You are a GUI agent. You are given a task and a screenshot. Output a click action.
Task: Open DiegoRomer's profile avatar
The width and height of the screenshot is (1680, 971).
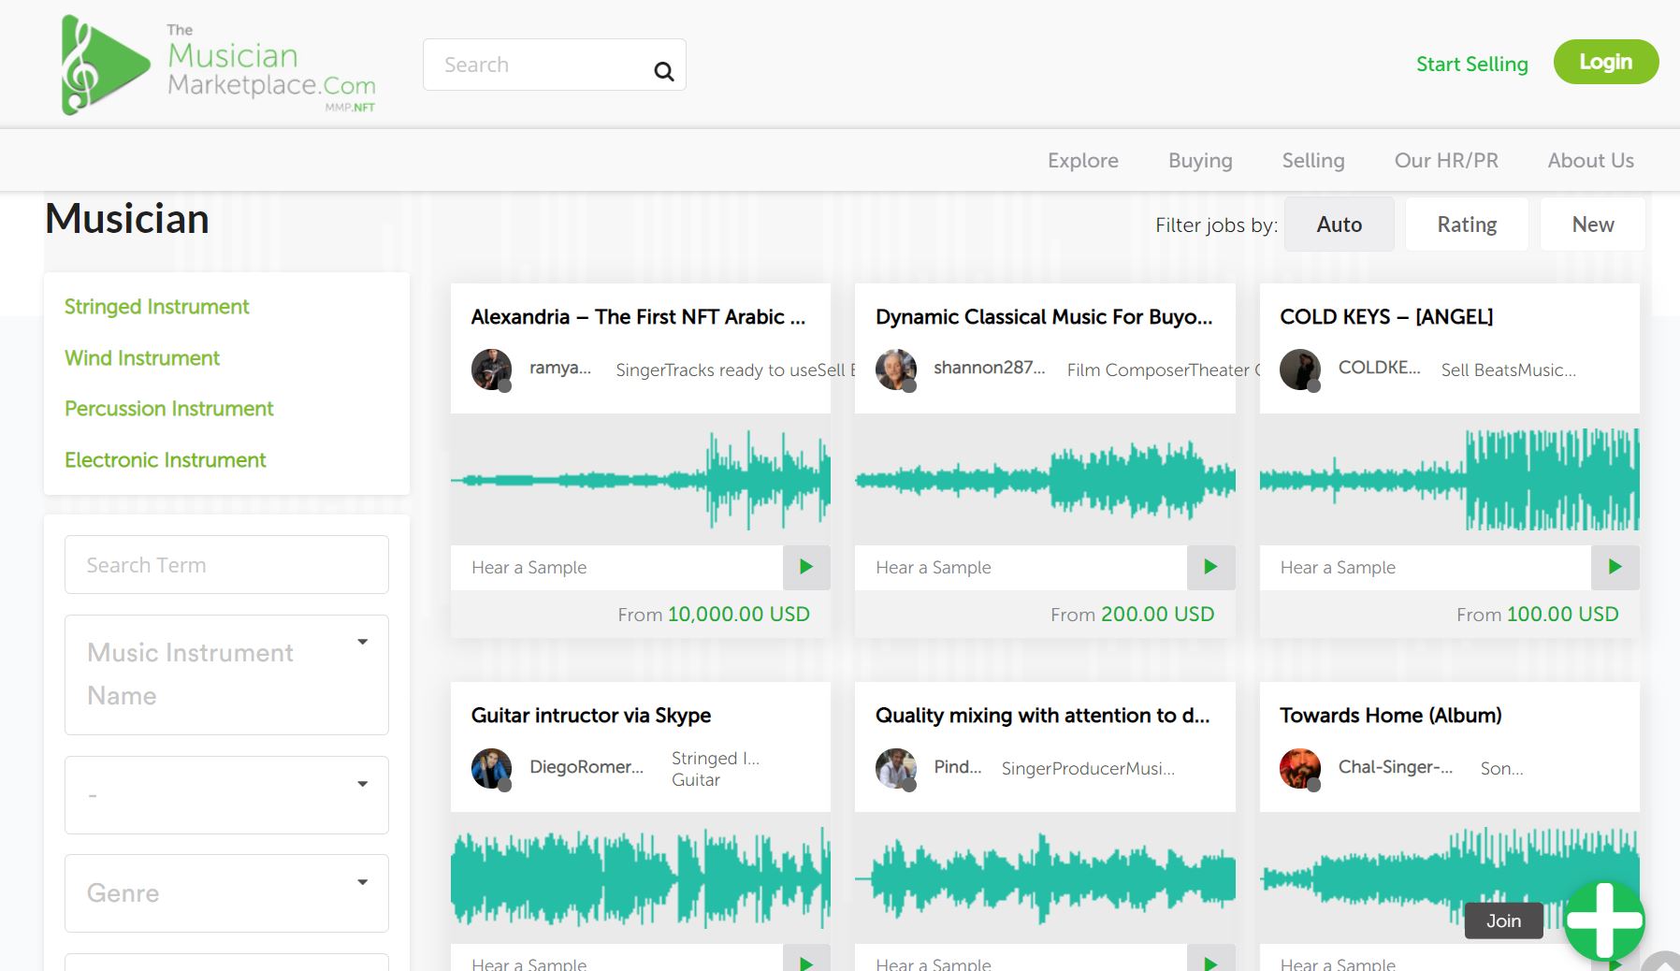491,768
